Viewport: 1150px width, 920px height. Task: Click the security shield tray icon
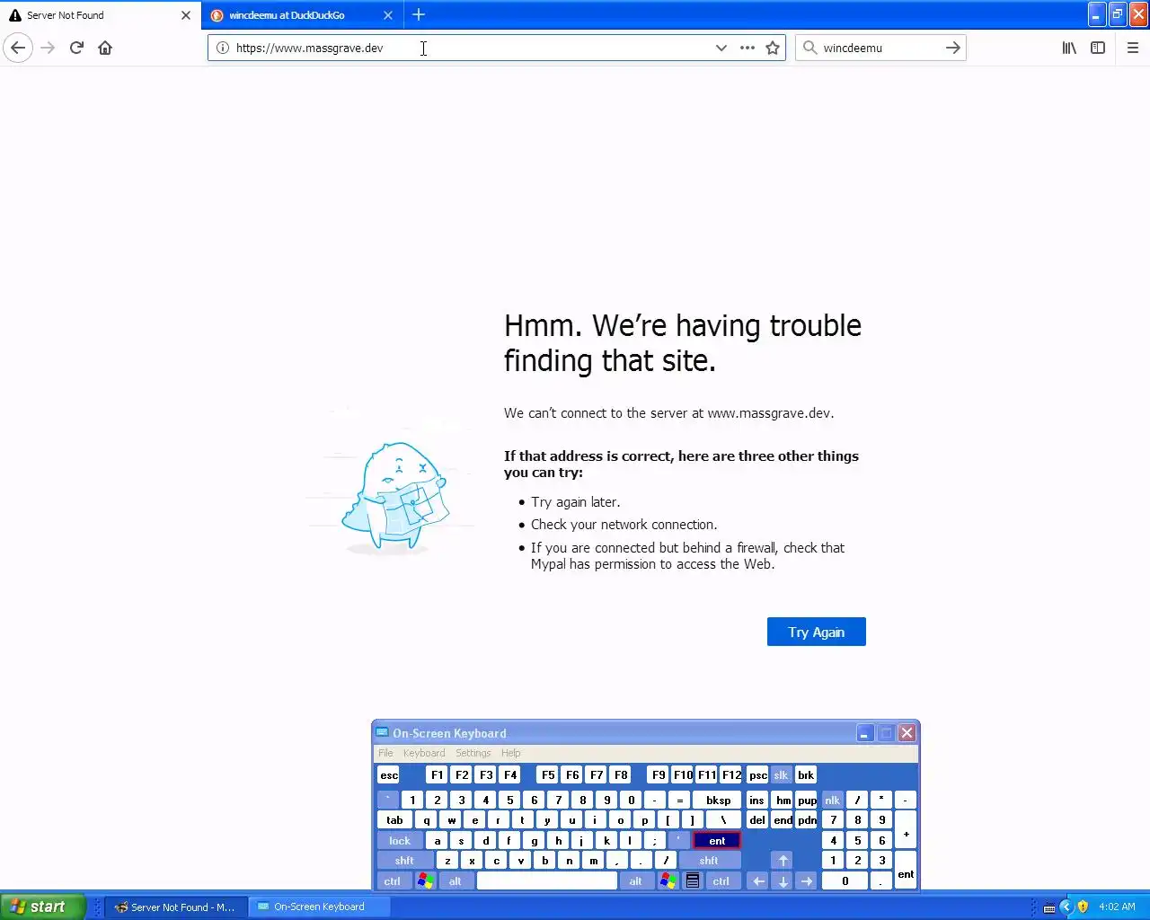(x=1083, y=907)
